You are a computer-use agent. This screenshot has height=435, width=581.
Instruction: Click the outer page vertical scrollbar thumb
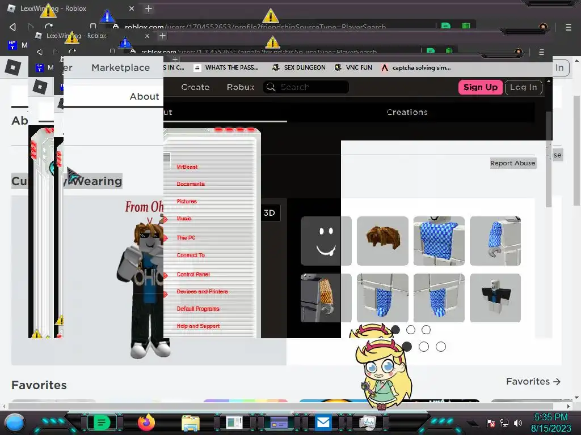576,150
